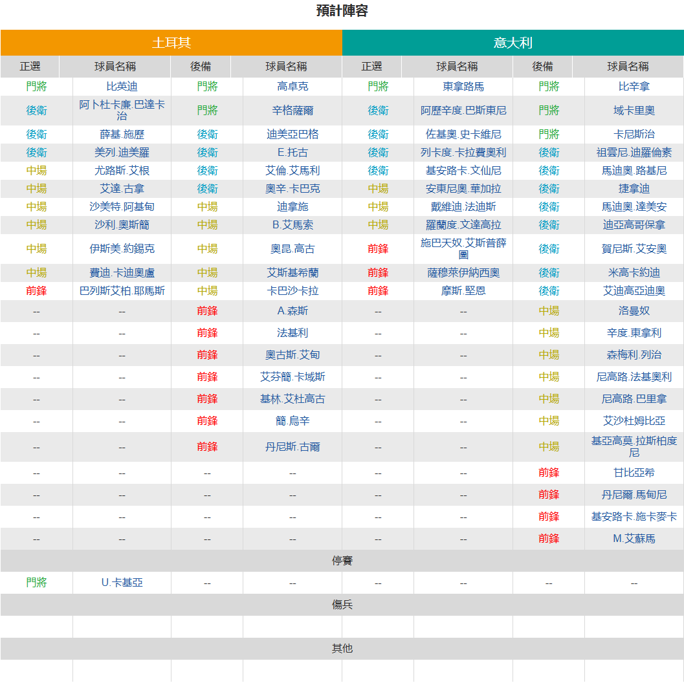684x683 pixels.
Task: Click player M.艾蘇馬
Action: (634, 538)
